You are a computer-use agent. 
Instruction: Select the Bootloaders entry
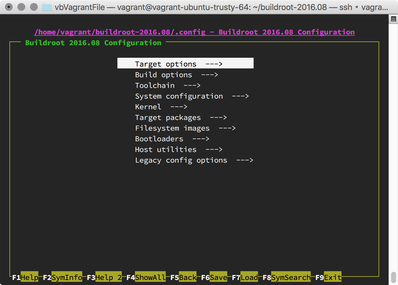(x=172, y=139)
